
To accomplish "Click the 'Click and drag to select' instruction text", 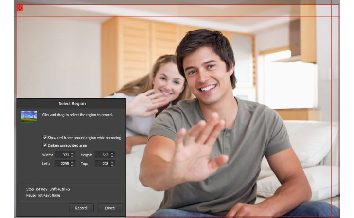I will coord(77,115).
